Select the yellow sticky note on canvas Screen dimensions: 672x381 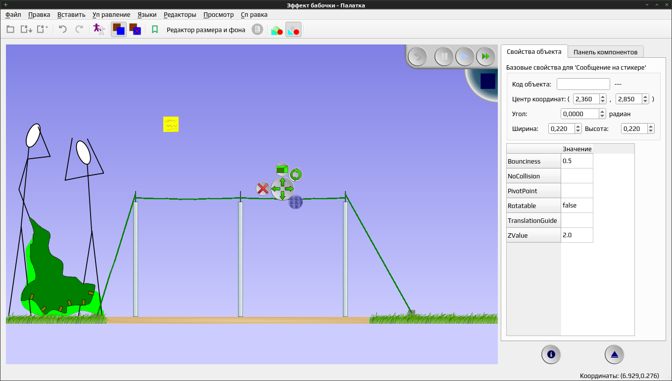(x=171, y=125)
